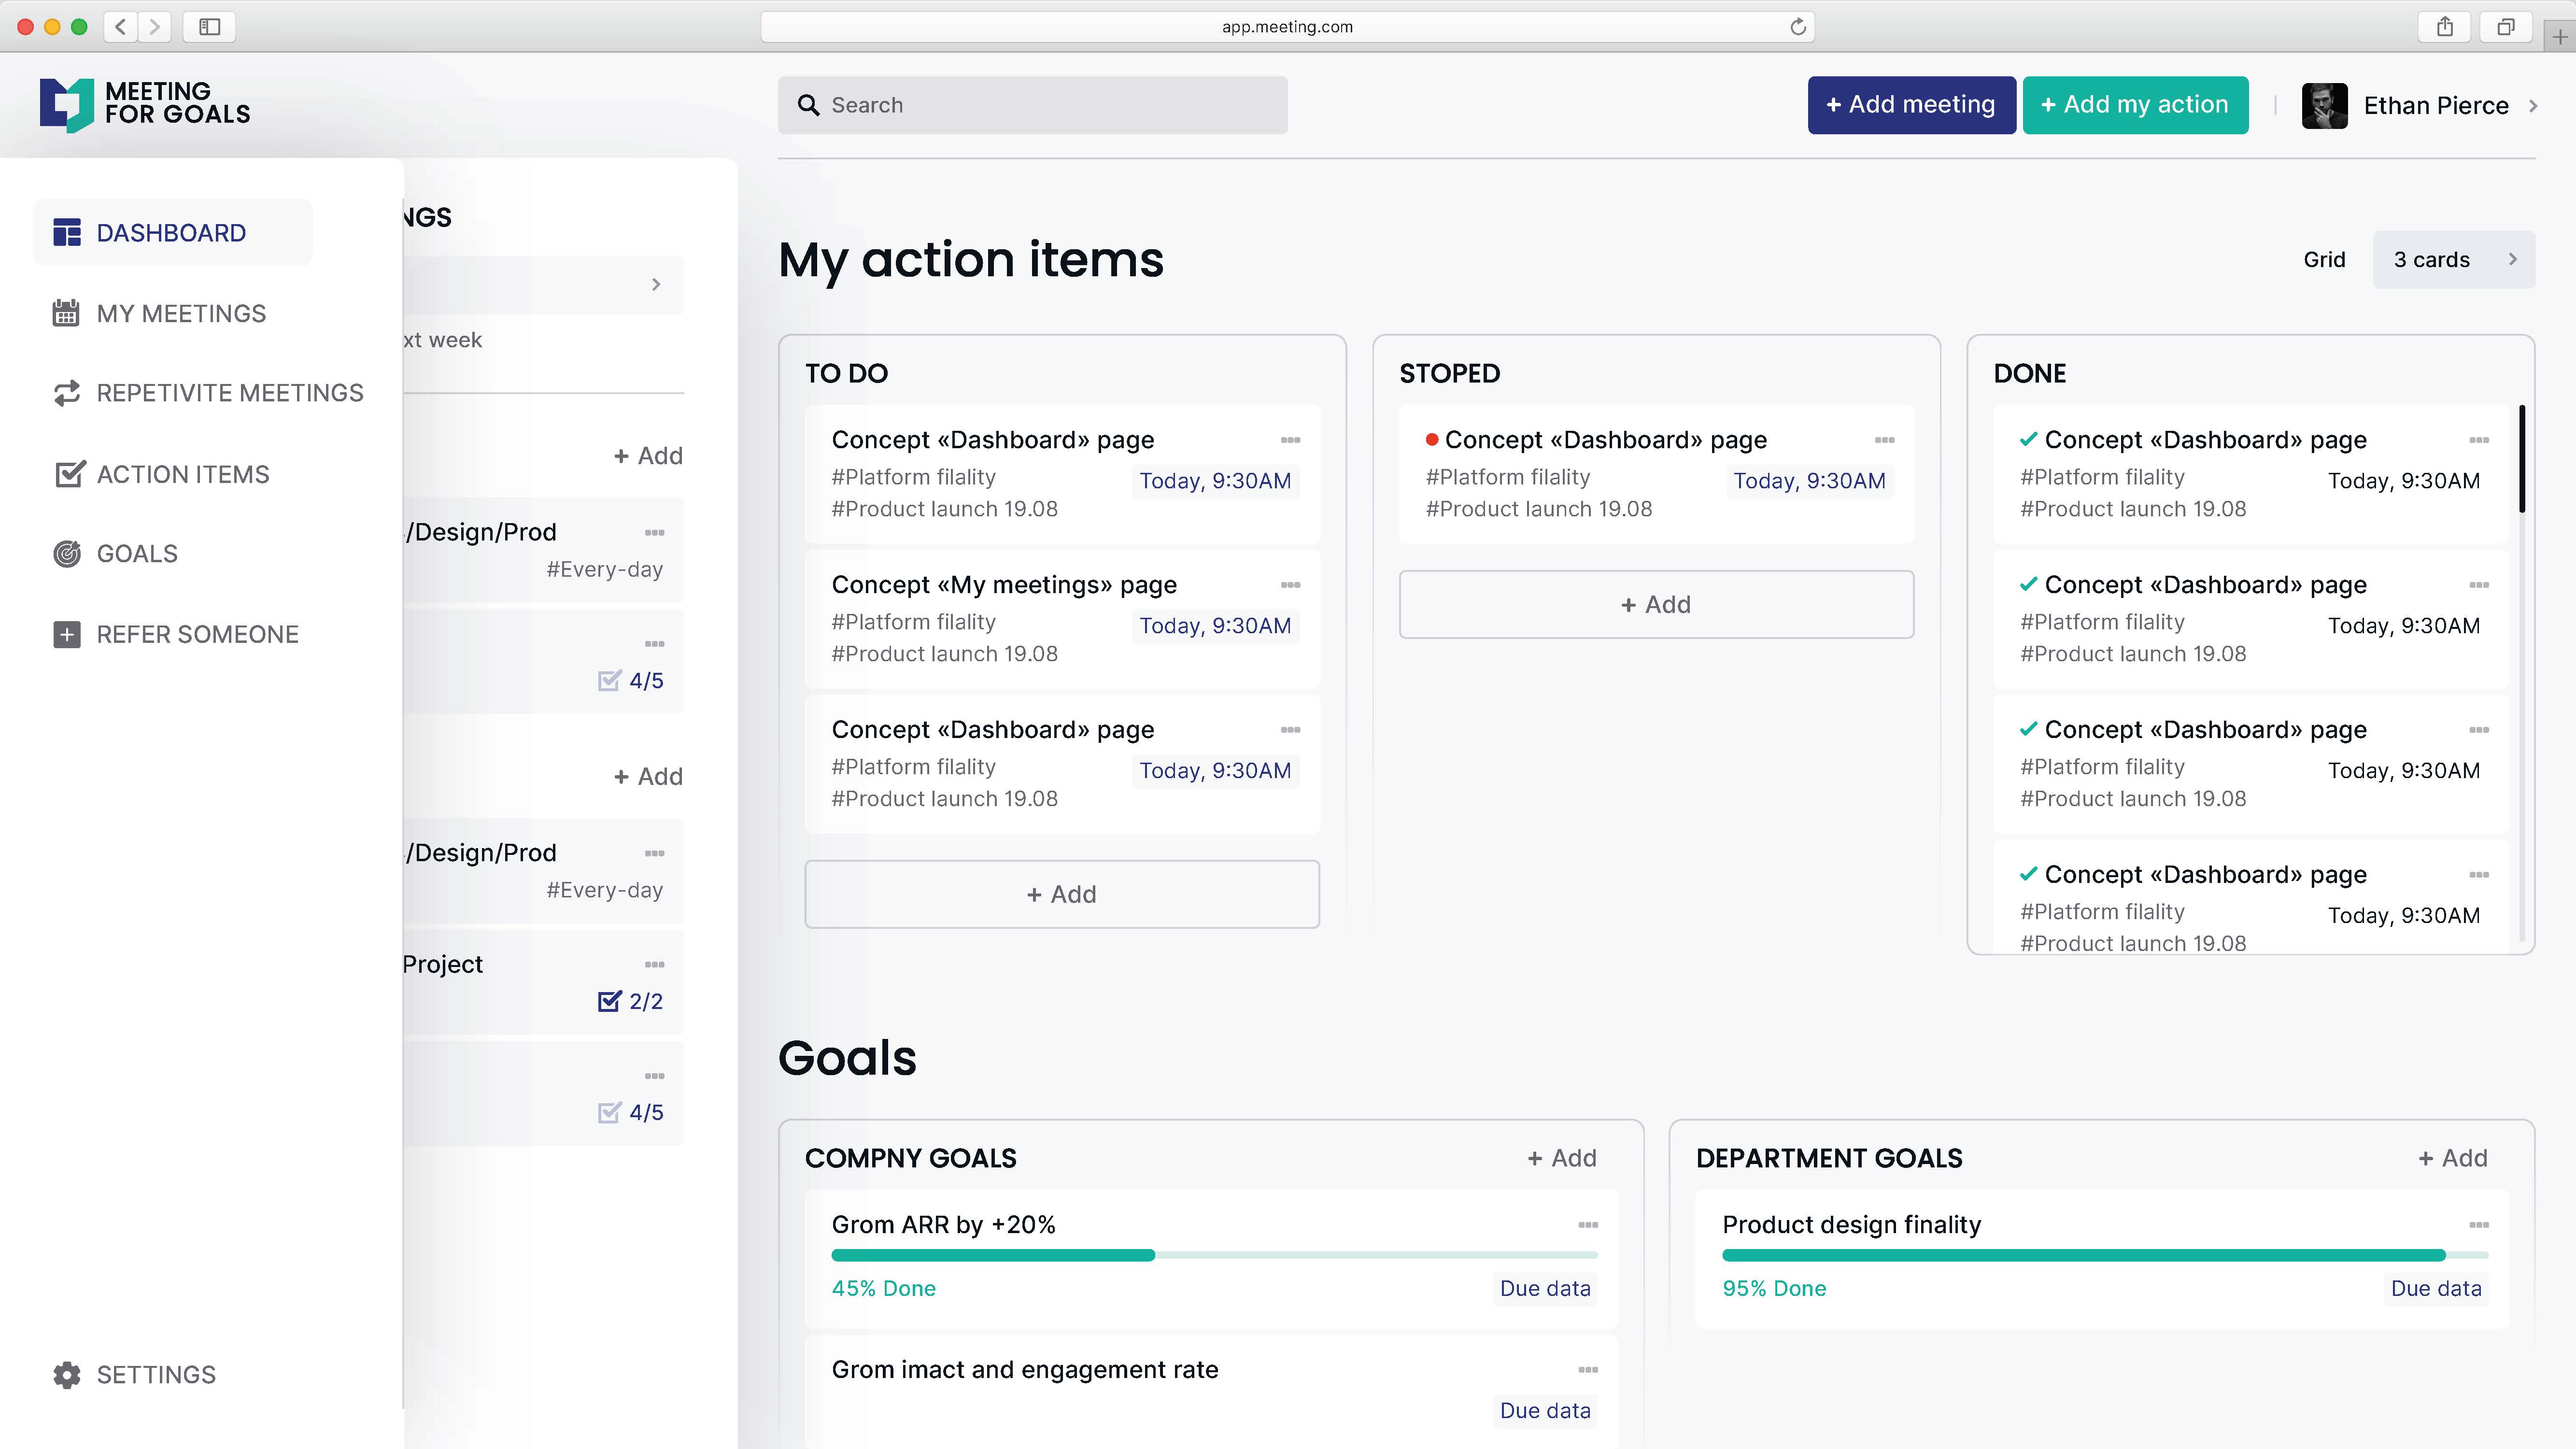Viewport: 2576px width, 1449px height.
Task: Select Action Items in the sidebar
Action: [161, 474]
